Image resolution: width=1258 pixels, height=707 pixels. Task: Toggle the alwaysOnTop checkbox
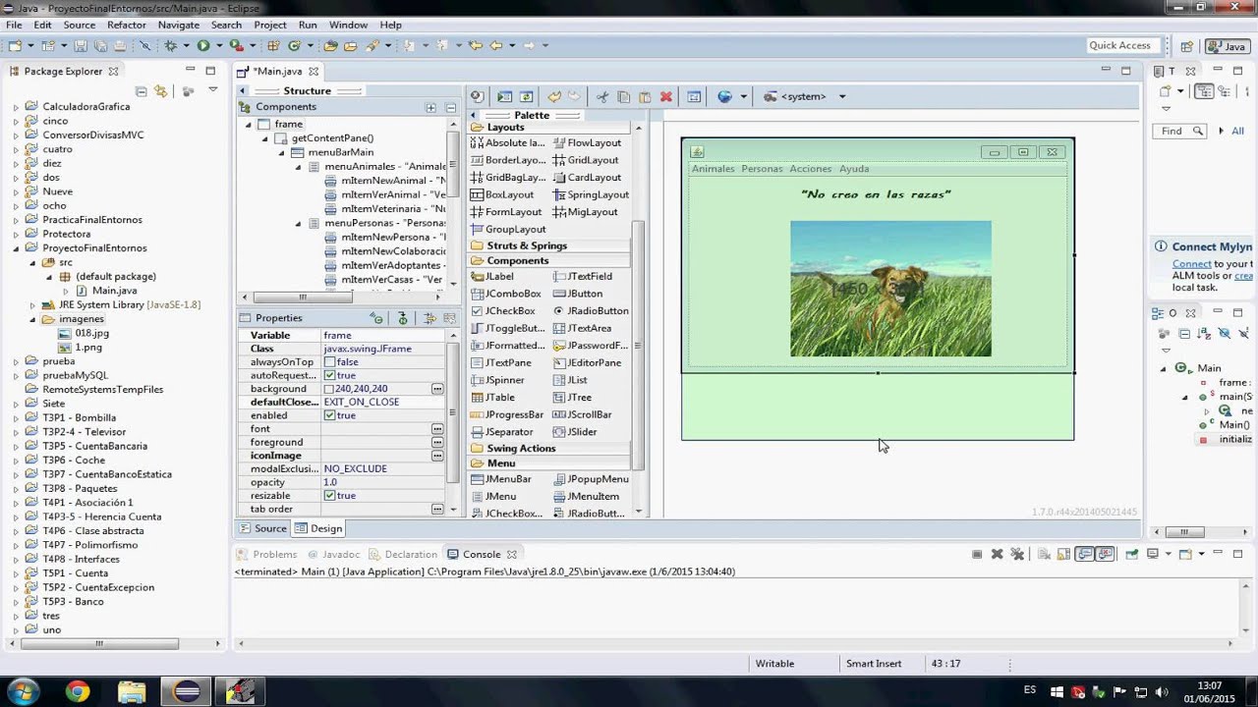tap(329, 362)
